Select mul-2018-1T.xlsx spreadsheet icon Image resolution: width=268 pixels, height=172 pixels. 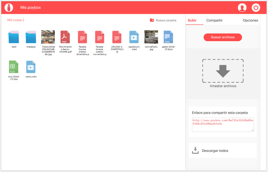point(14,67)
